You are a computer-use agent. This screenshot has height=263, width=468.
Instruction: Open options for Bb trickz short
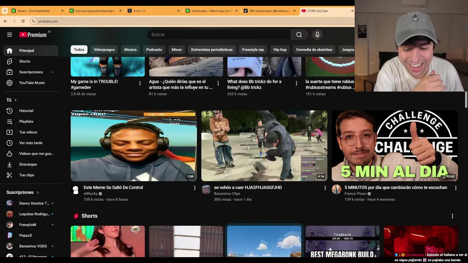(x=296, y=83)
